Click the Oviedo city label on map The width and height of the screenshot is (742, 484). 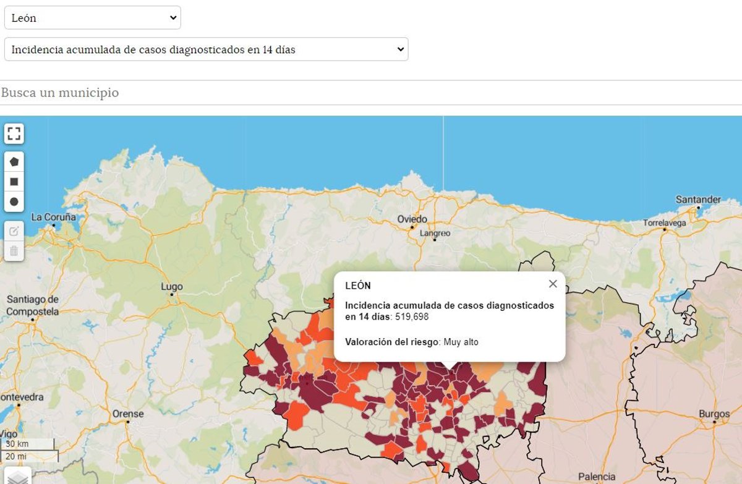pos(412,219)
